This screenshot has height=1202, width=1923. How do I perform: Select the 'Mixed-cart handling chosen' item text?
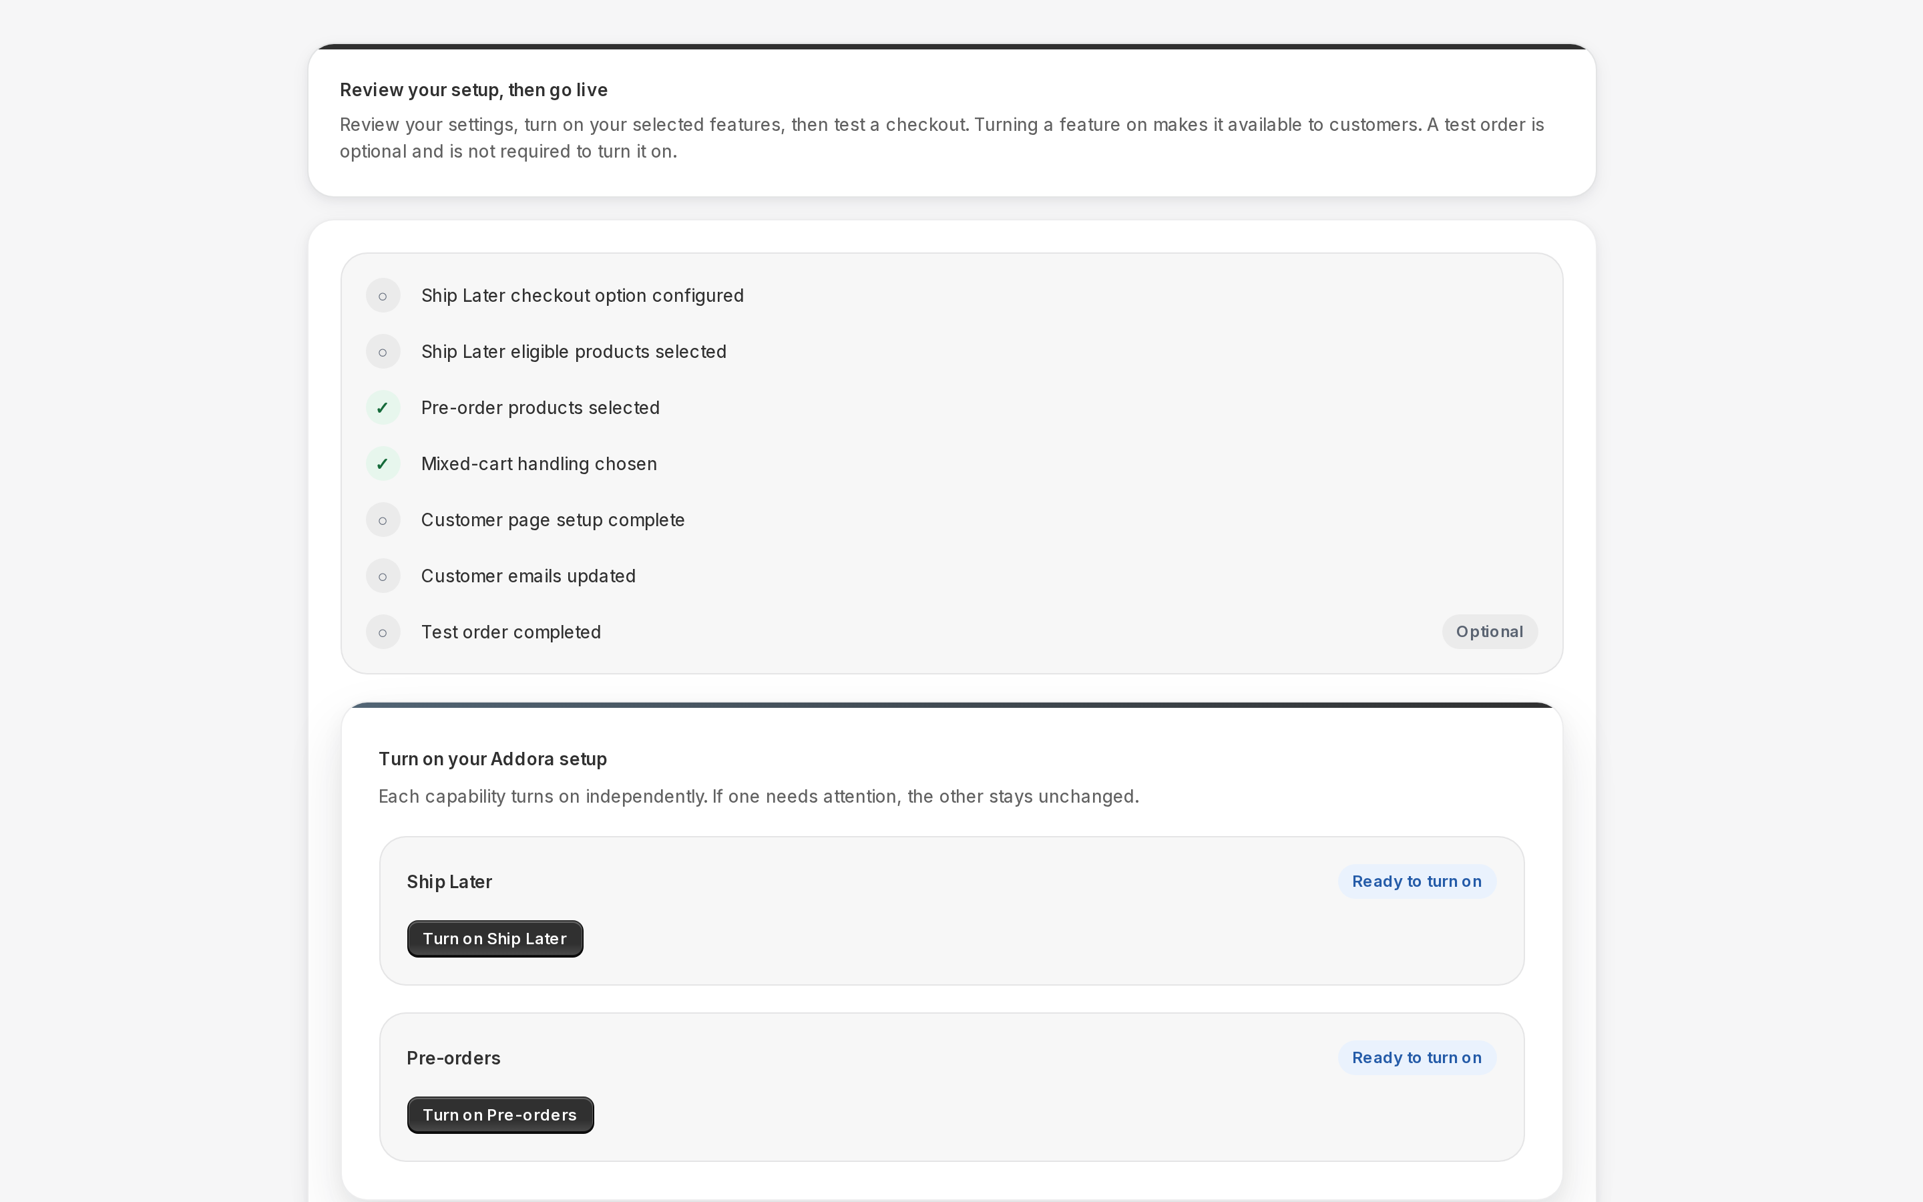539,463
